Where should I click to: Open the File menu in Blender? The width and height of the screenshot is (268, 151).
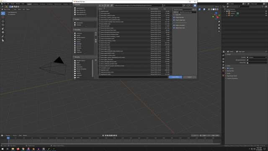pyautogui.click(x=5, y=4)
